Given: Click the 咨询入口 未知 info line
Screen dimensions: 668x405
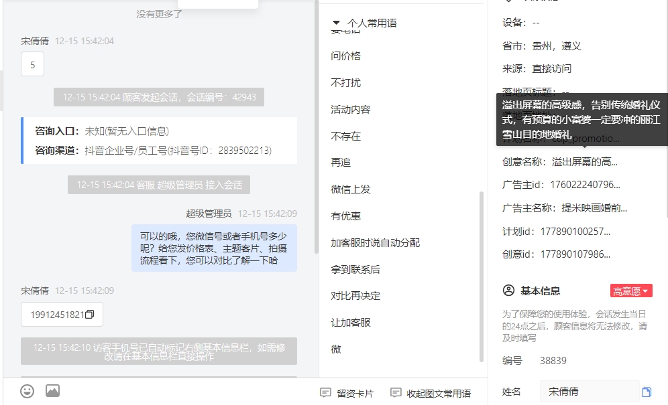Looking at the screenshot, I should pos(102,131).
